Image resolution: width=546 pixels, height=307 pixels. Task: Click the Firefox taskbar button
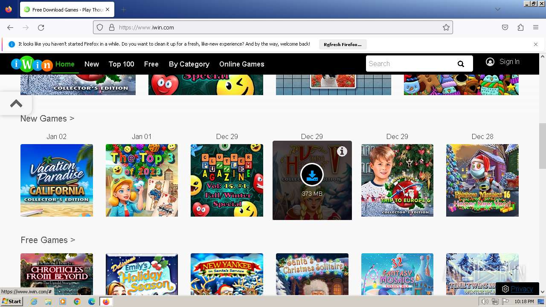(106, 301)
